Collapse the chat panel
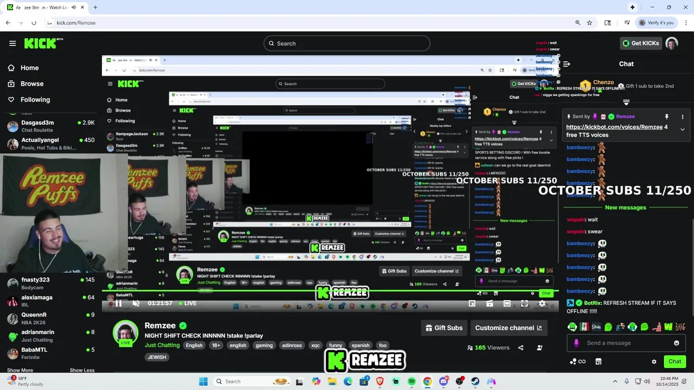694x390 pixels. click(567, 64)
